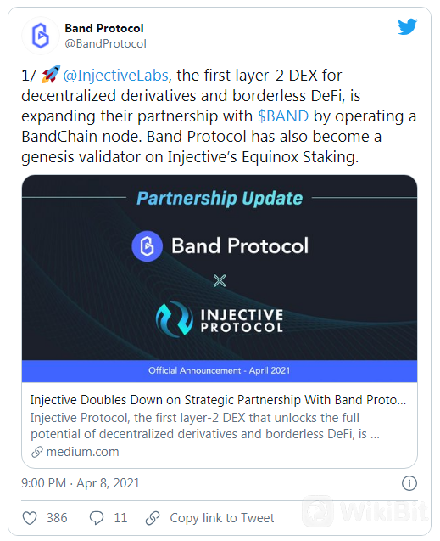Click the 11 replies count

coord(120,518)
